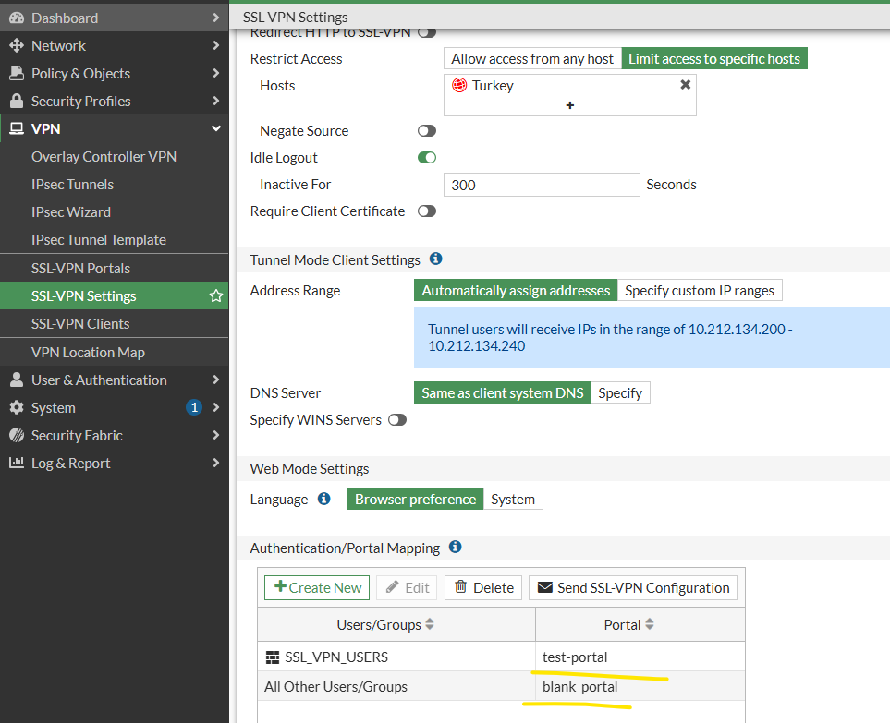This screenshot has width=890, height=723.
Task: Select All Other Users/Groups row
Action: [x=501, y=686]
